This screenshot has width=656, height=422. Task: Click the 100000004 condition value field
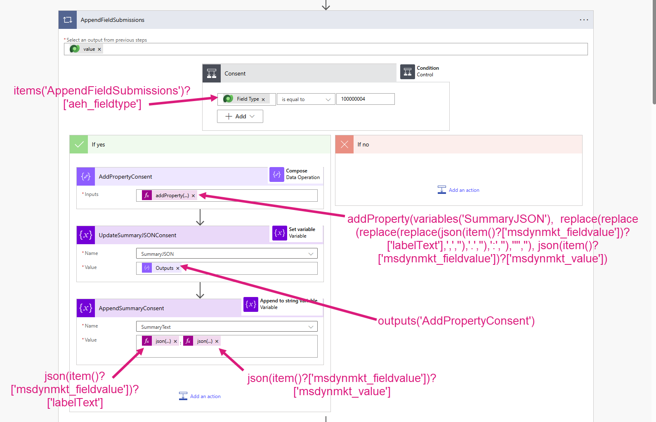click(366, 99)
